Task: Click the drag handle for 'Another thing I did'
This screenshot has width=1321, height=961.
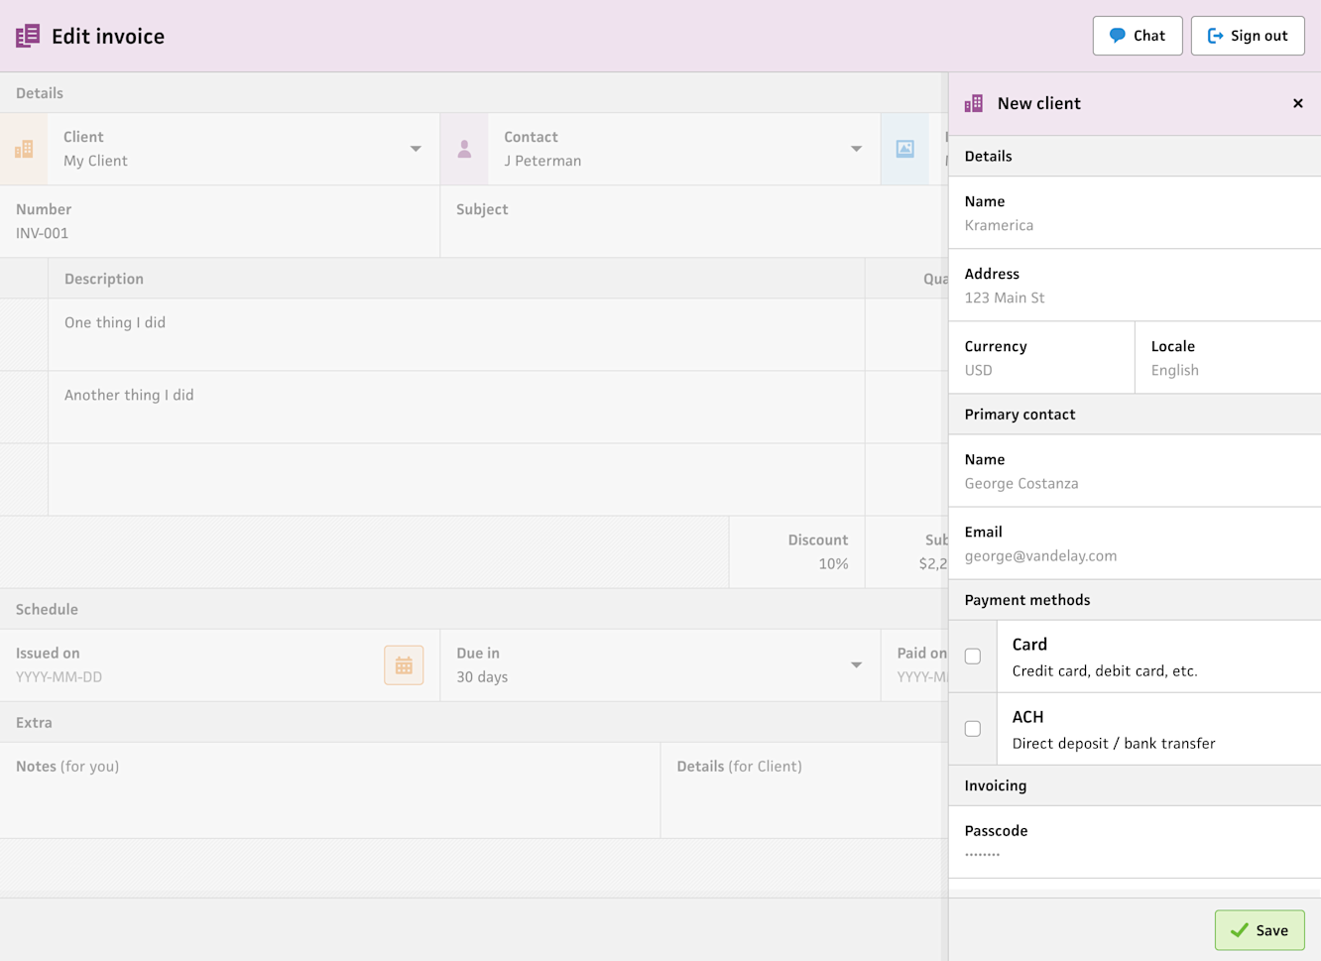Action: click(24, 407)
